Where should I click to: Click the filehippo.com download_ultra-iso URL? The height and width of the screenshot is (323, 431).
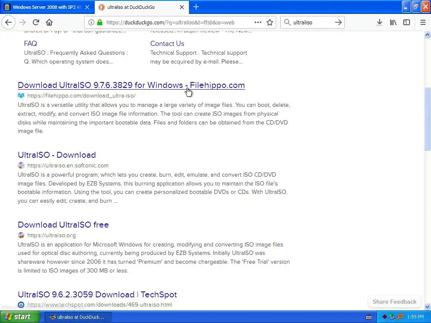[81, 95]
